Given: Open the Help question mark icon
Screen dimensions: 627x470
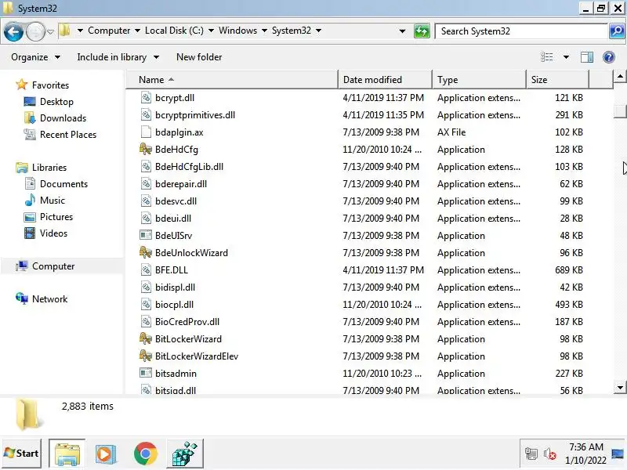Looking at the screenshot, I should 609,57.
